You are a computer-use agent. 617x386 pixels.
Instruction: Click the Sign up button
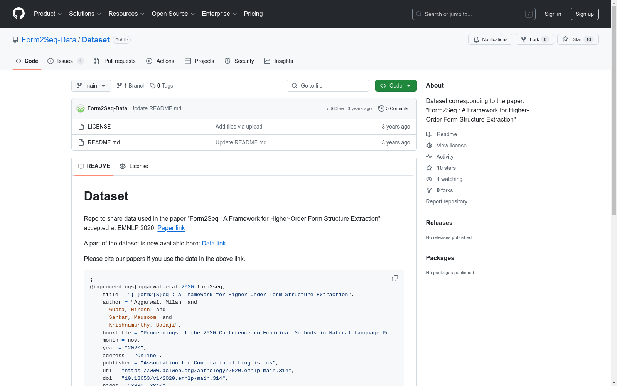[x=585, y=14]
